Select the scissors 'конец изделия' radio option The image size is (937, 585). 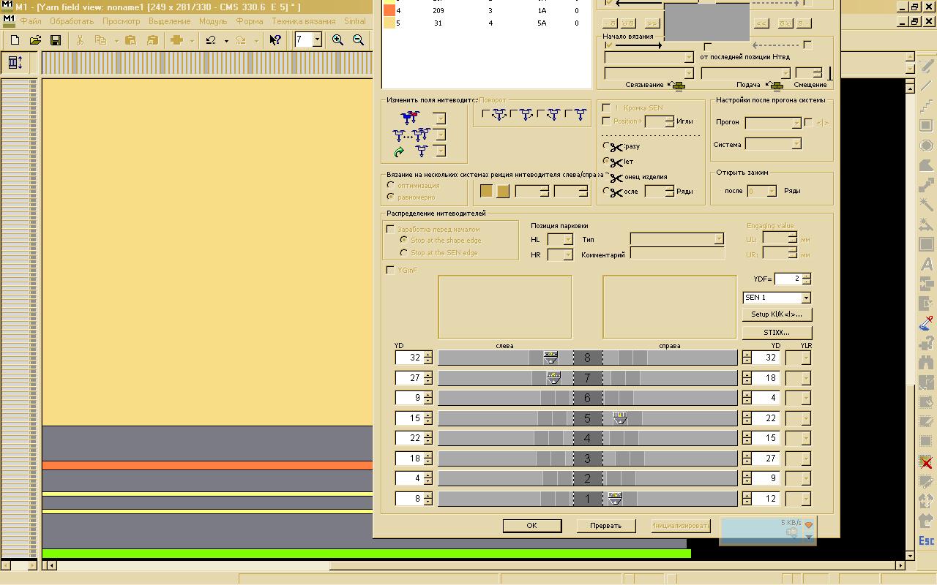(x=606, y=177)
